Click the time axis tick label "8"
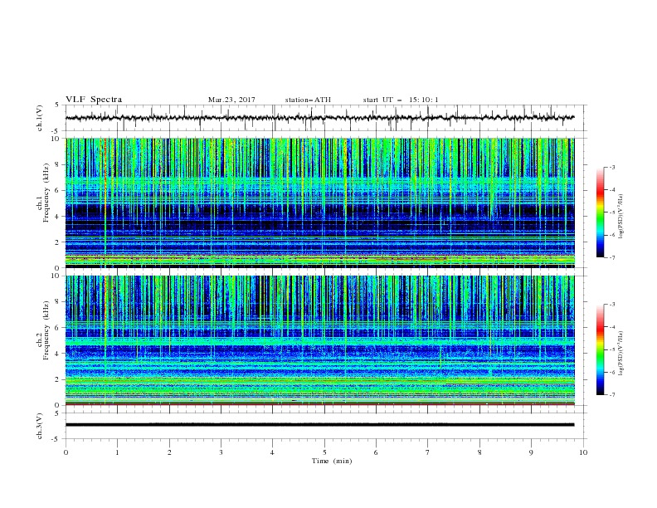 pos(479,452)
